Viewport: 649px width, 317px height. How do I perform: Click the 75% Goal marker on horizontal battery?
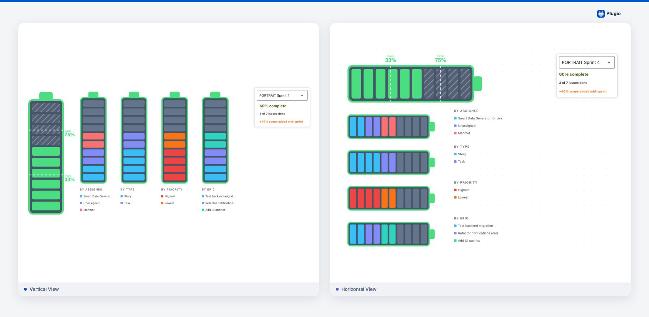pyautogui.click(x=440, y=60)
